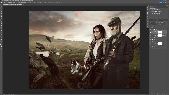Select the Frame tool
This screenshot has width=169, height=95.
pyautogui.click(x=1, y=15)
